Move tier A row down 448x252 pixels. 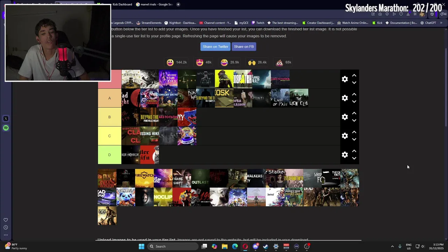pyautogui.click(x=354, y=102)
